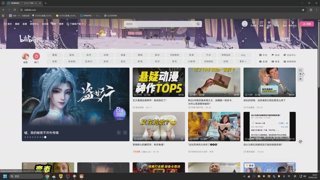
Task: Click the pink 投稿 upload button
Action: click(x=307, y=24)
